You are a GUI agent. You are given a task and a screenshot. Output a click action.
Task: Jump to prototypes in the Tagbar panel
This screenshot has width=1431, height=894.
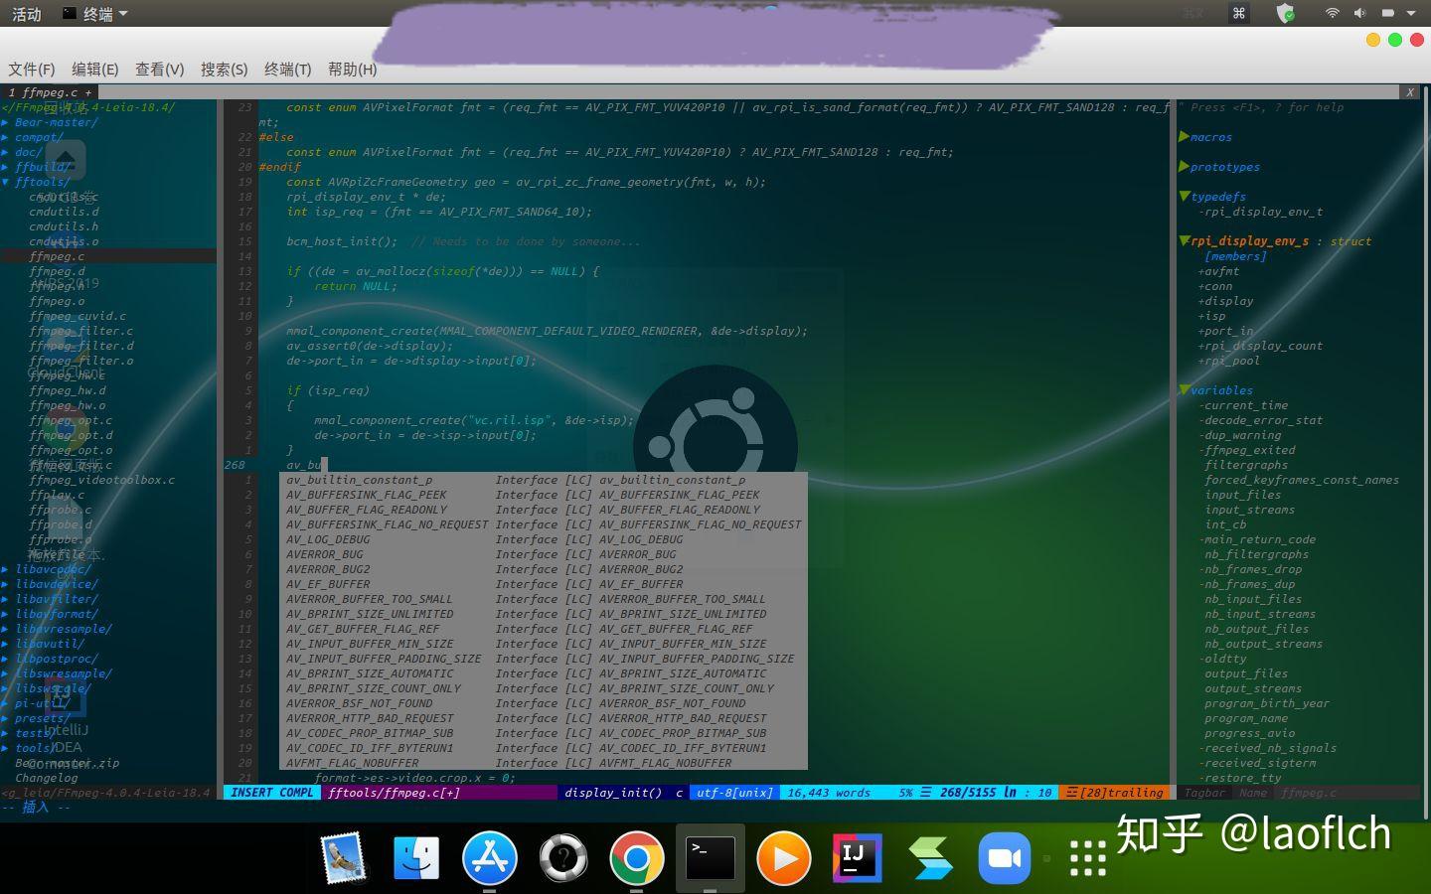coord(1221,166)
